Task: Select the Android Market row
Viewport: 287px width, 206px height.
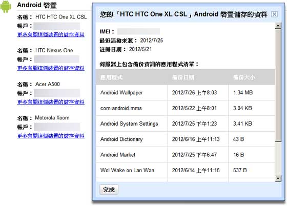Action: click(x=185, y=155)
